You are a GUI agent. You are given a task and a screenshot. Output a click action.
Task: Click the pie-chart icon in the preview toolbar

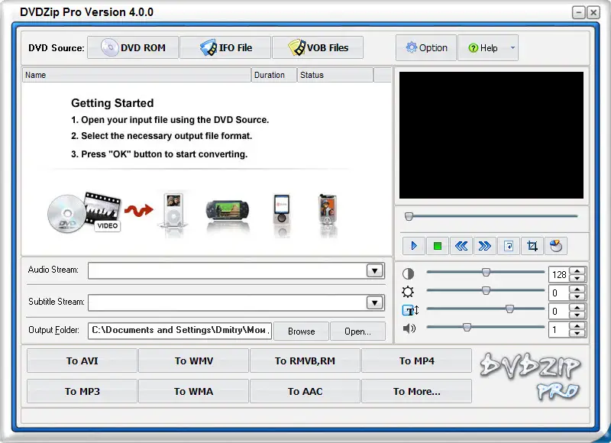coord(556,246)
